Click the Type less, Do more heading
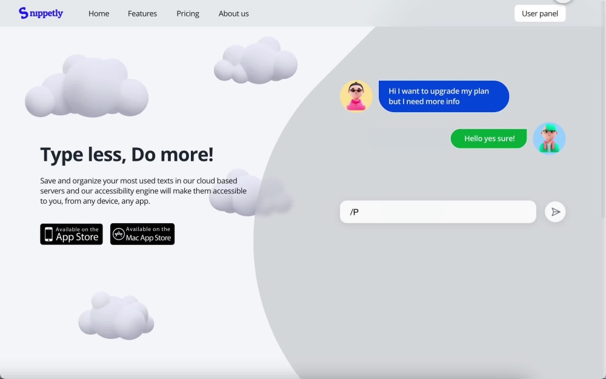This screenshot has height=379, width=606. (127, 154)
